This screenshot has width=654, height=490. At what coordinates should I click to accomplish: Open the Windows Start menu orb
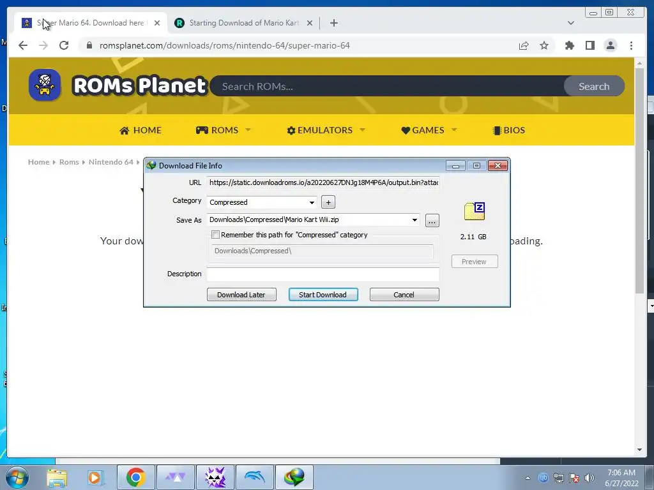tap(17, 477)
